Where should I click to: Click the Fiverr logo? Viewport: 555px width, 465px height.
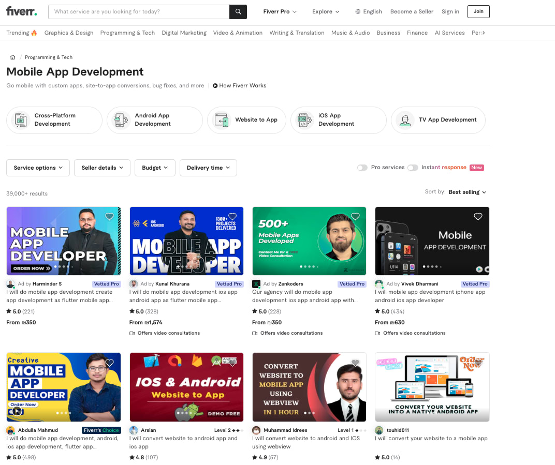(x=22, y=11)
